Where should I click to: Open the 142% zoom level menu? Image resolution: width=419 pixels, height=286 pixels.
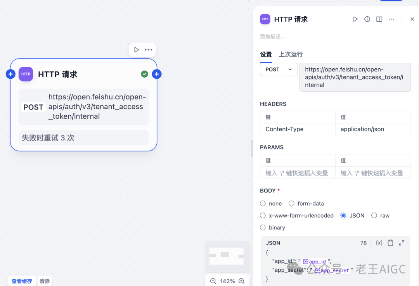point(227,281)
